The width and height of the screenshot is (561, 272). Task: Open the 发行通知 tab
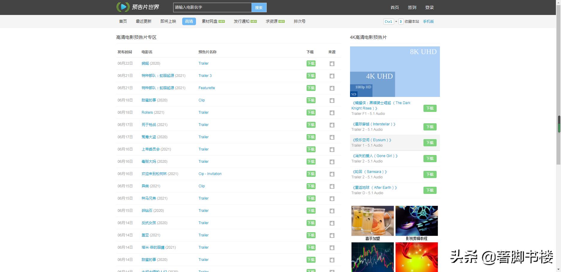(245, 21)
